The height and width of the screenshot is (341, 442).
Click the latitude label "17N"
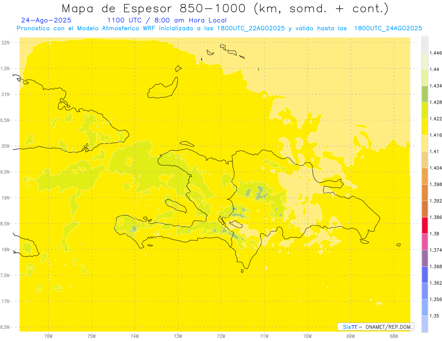[x=6, y=302]
